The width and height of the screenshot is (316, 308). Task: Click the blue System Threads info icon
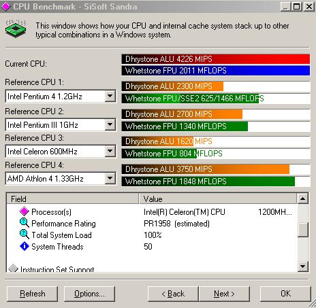(x=25, y=246)
